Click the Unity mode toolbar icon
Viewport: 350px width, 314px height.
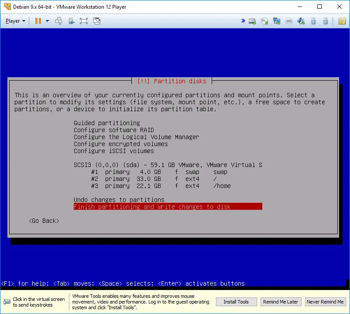[97, 21]
